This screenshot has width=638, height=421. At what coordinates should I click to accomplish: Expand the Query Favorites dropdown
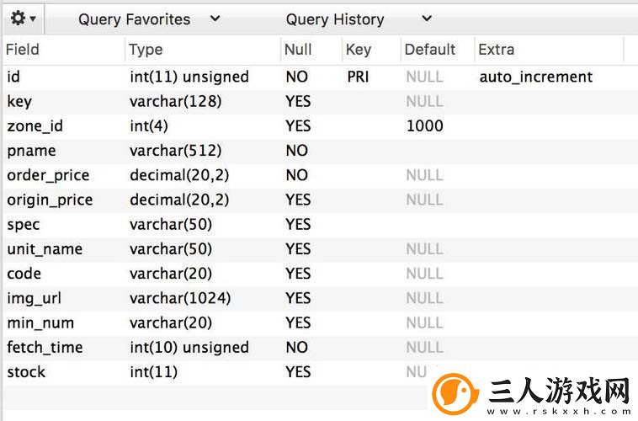[149, 19]
